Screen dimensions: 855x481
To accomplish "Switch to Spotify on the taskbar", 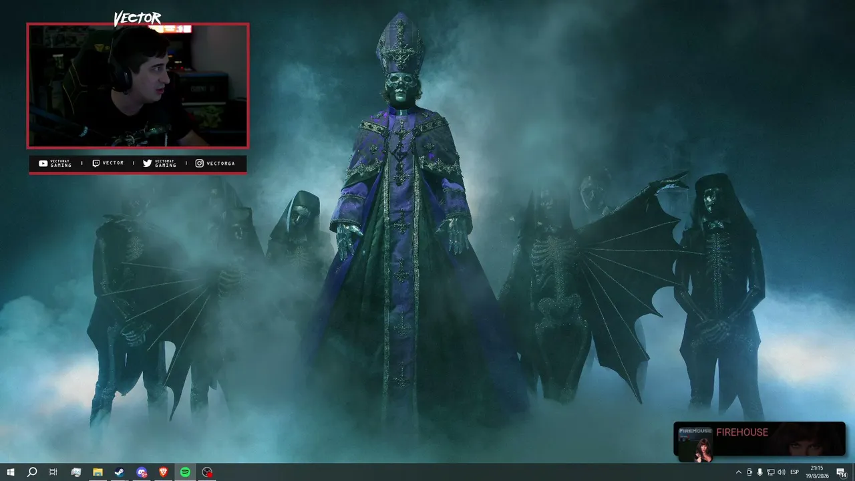I will point(185,472).
